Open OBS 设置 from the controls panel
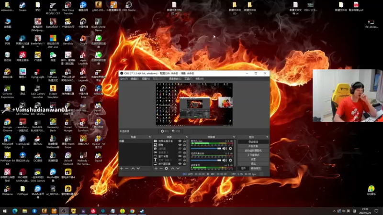383x215 pixels. tap(253, 159)
